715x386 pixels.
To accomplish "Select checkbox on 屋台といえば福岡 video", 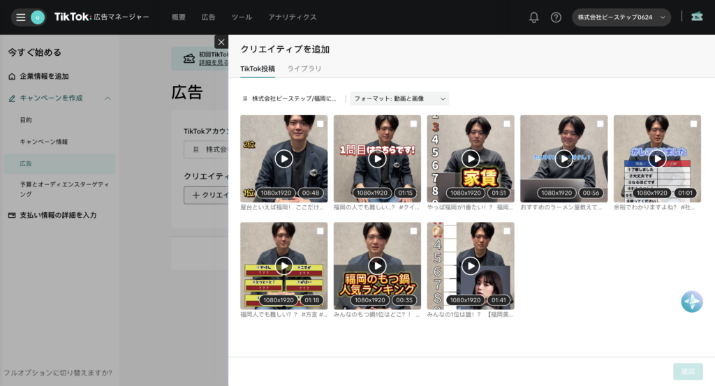I will 320,124.
